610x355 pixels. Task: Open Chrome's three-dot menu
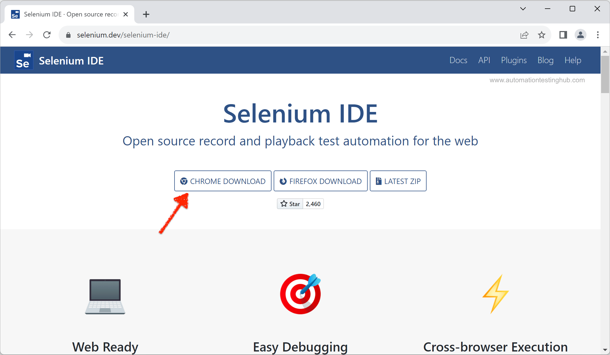598,35
